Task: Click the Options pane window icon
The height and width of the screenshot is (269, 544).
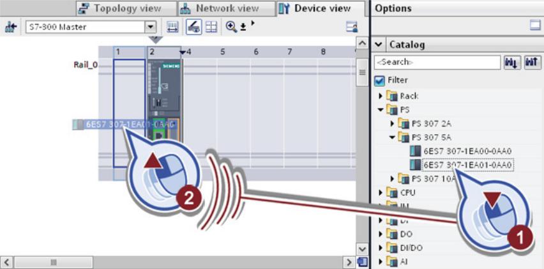Action: 535,26
